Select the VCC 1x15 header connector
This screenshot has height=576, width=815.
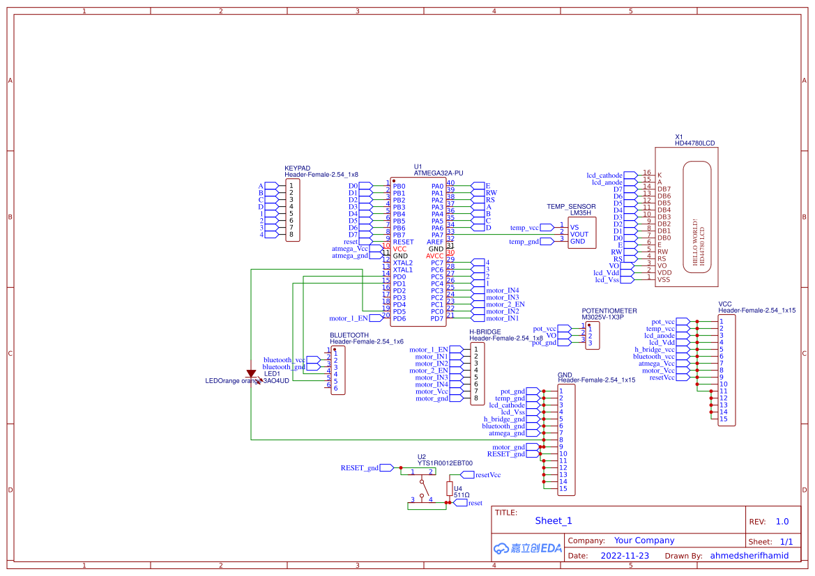725,370
